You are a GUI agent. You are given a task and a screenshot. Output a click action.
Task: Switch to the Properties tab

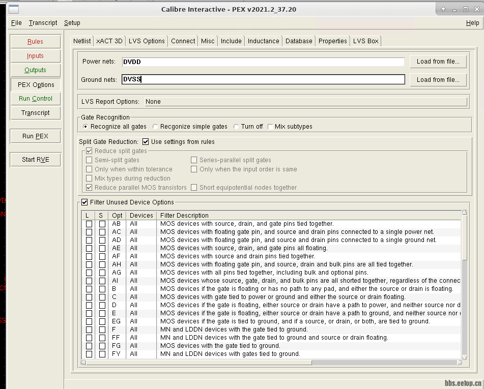pyautogui.click(x=332, y=41)
